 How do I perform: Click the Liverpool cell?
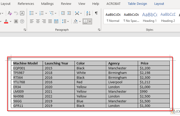(x=122, y=82)
